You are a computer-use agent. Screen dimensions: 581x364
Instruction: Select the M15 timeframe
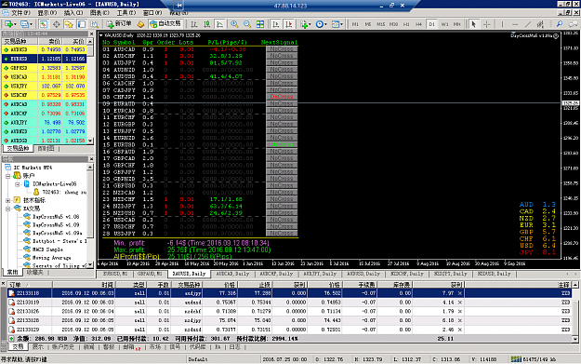[x=380, y=24]
